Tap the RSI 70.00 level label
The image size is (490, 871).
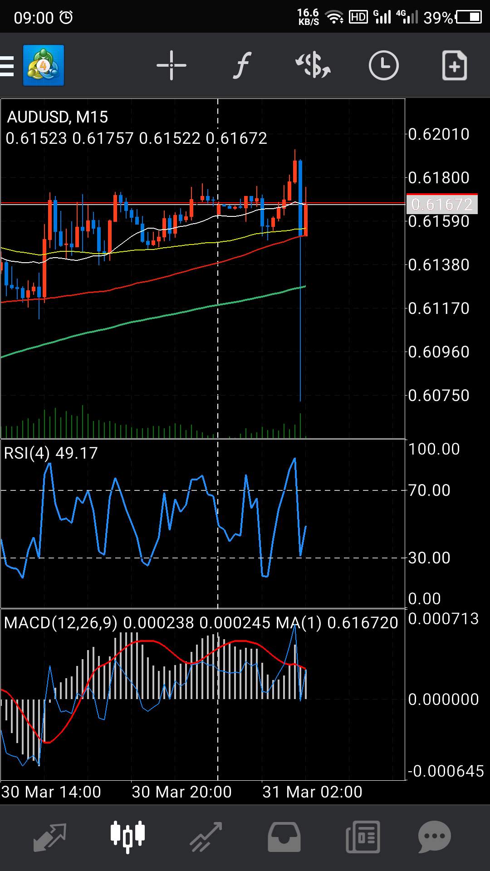(x=429, y=490)
